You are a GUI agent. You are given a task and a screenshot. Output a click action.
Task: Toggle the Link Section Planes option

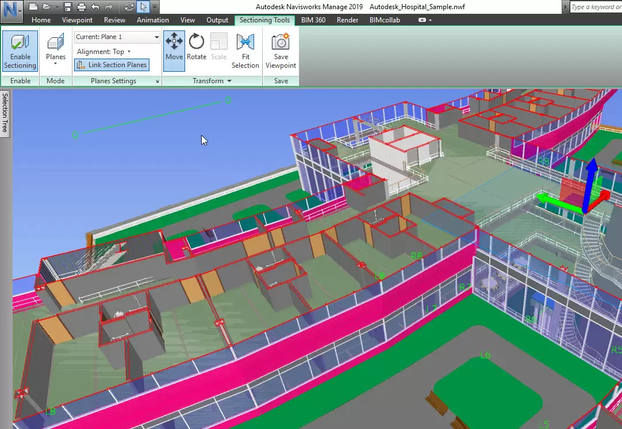112,65
